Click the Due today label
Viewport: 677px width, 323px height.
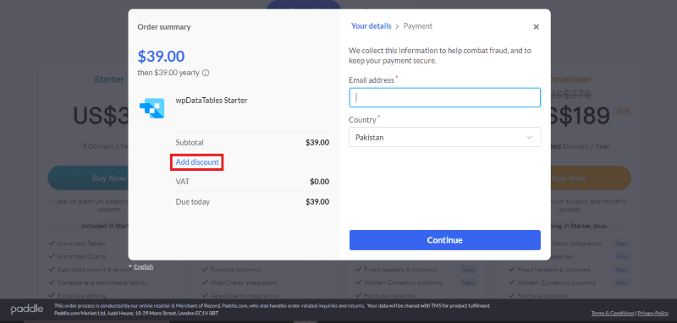click(x=193, y=201)
